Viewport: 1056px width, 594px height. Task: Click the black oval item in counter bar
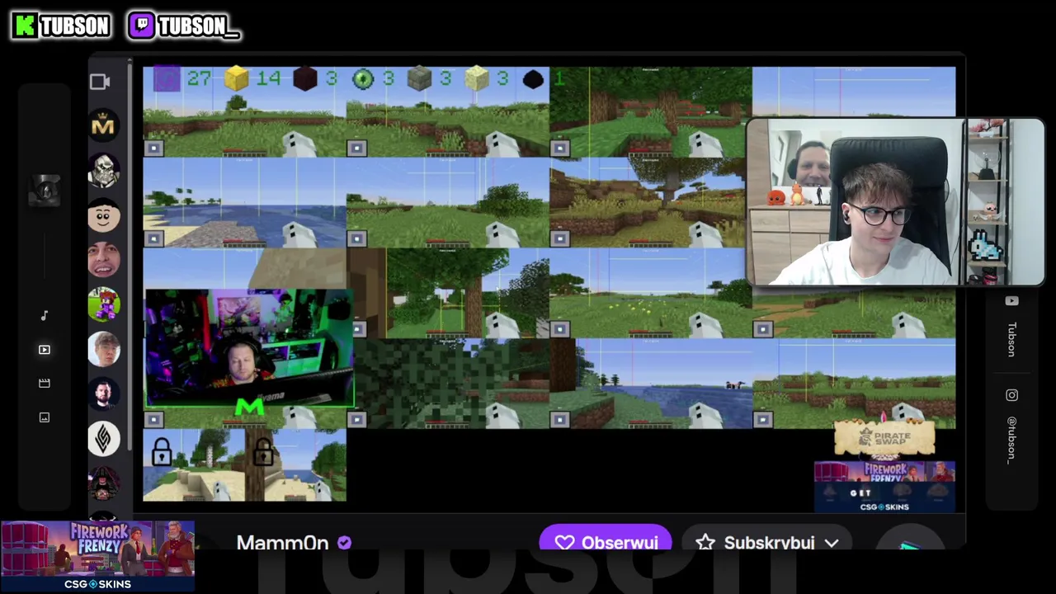coord(533,79)
